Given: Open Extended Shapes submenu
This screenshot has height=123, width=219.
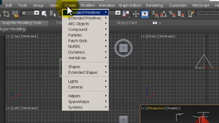Looking at the screenshot, I should point(86,72).
